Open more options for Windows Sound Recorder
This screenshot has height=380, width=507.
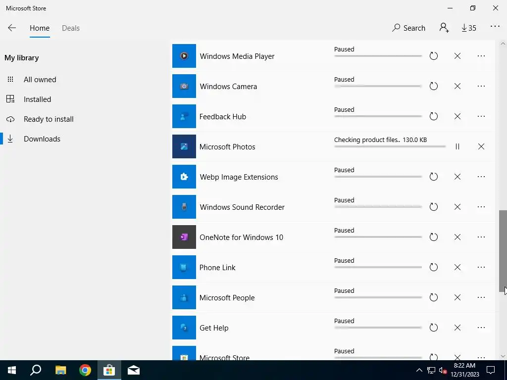[x=481, y=207]
